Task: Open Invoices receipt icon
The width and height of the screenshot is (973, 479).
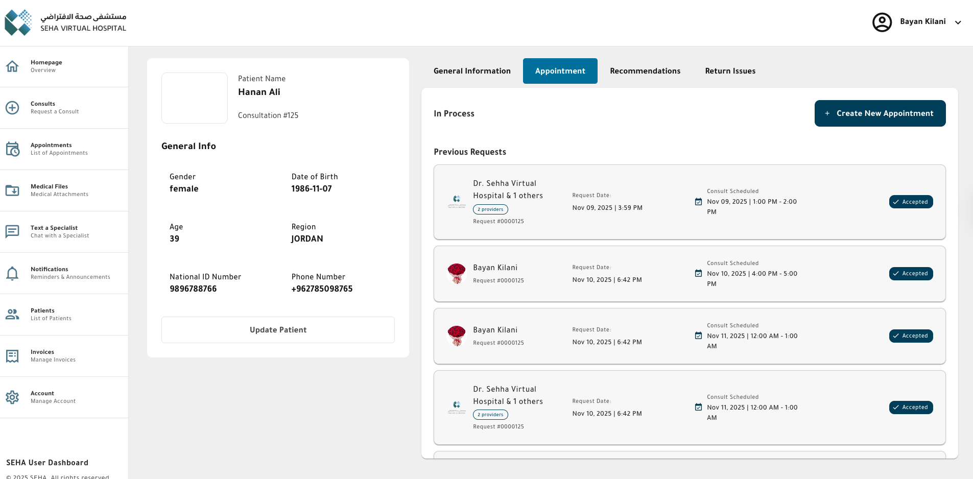Action: [12, 356]
